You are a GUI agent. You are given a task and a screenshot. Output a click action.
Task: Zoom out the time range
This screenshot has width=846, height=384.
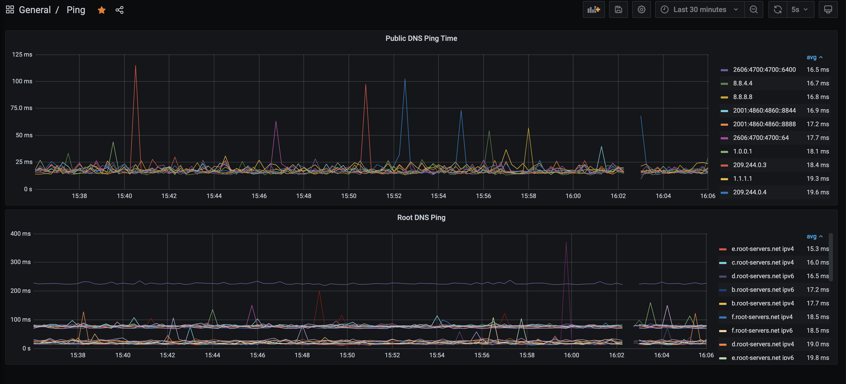click(x=753, y=9)
